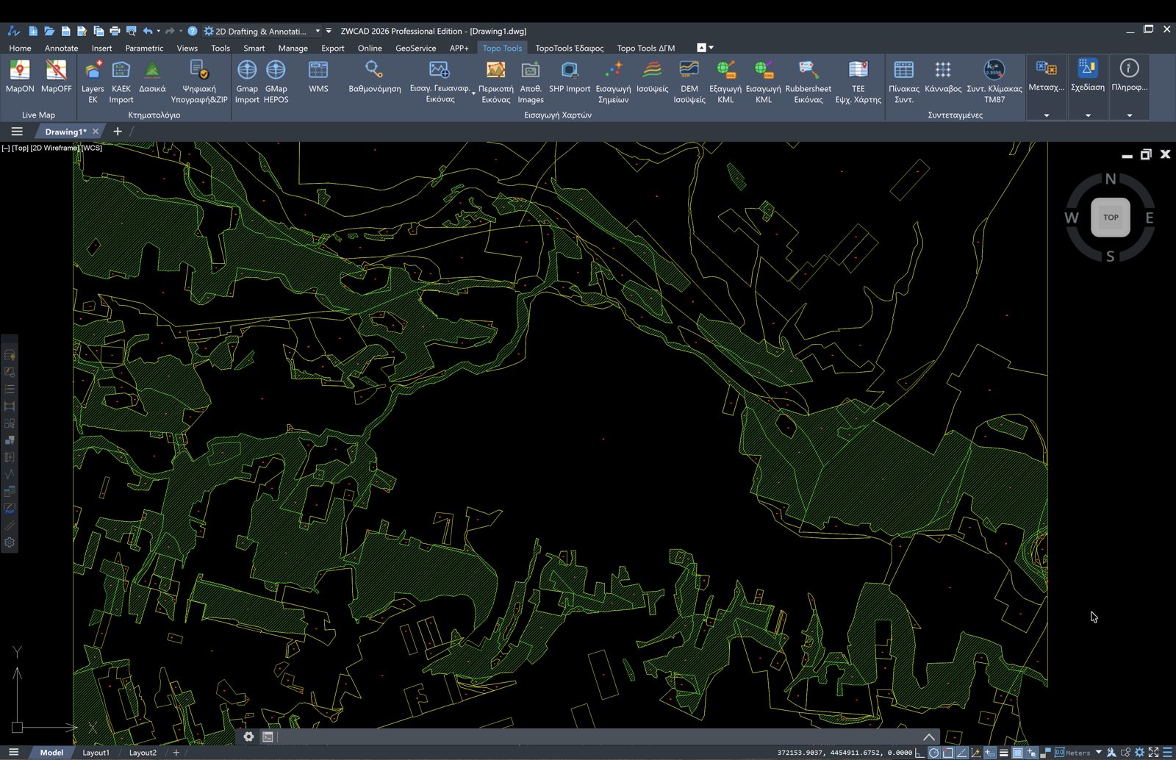
Task: Turn on the MapON live map
Action: 20,76
